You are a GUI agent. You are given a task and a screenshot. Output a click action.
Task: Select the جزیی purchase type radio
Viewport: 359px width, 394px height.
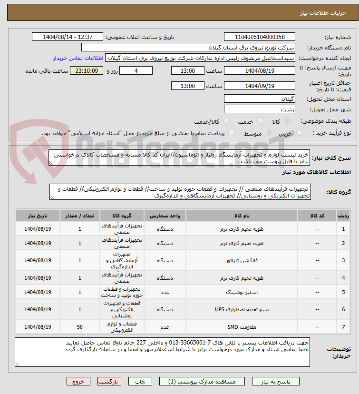pyautogui.click(x=299, y=132)
